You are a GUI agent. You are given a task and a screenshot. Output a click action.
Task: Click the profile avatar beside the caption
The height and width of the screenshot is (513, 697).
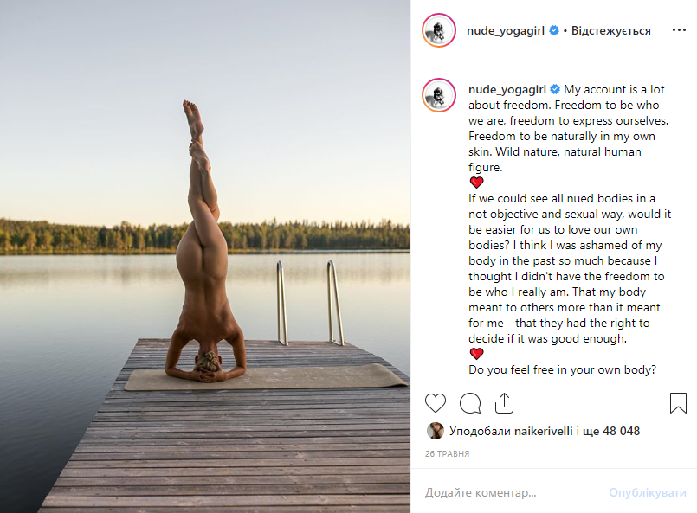pyautogui.click(x=439, y=94)
